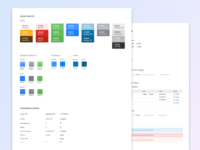Click the View link in the first table row
This screenshot has width=200, height=150.
coord(174,94)
